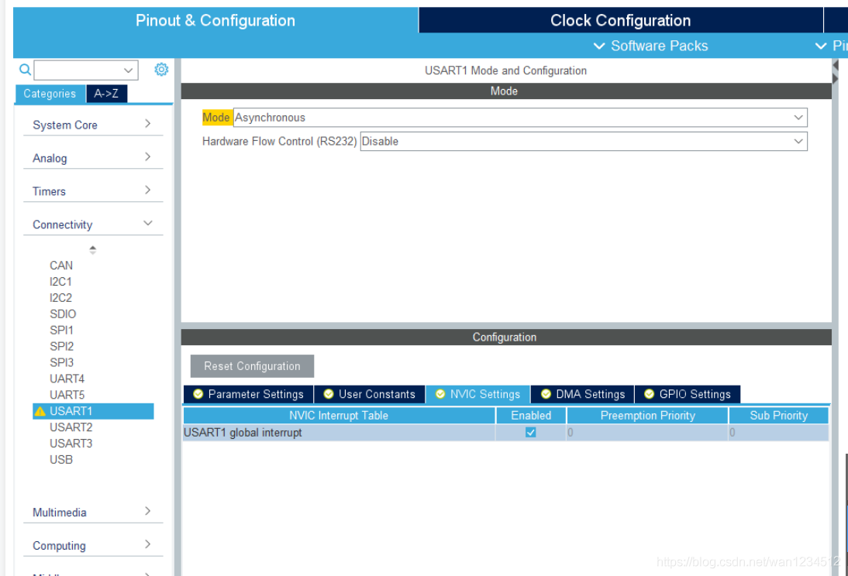Image resolution: width=848 pixels, height=576 pixels.
Task: Disable the USART1 global interrupt checkbox
Action: pyautogui.click(x=531, y=433)
